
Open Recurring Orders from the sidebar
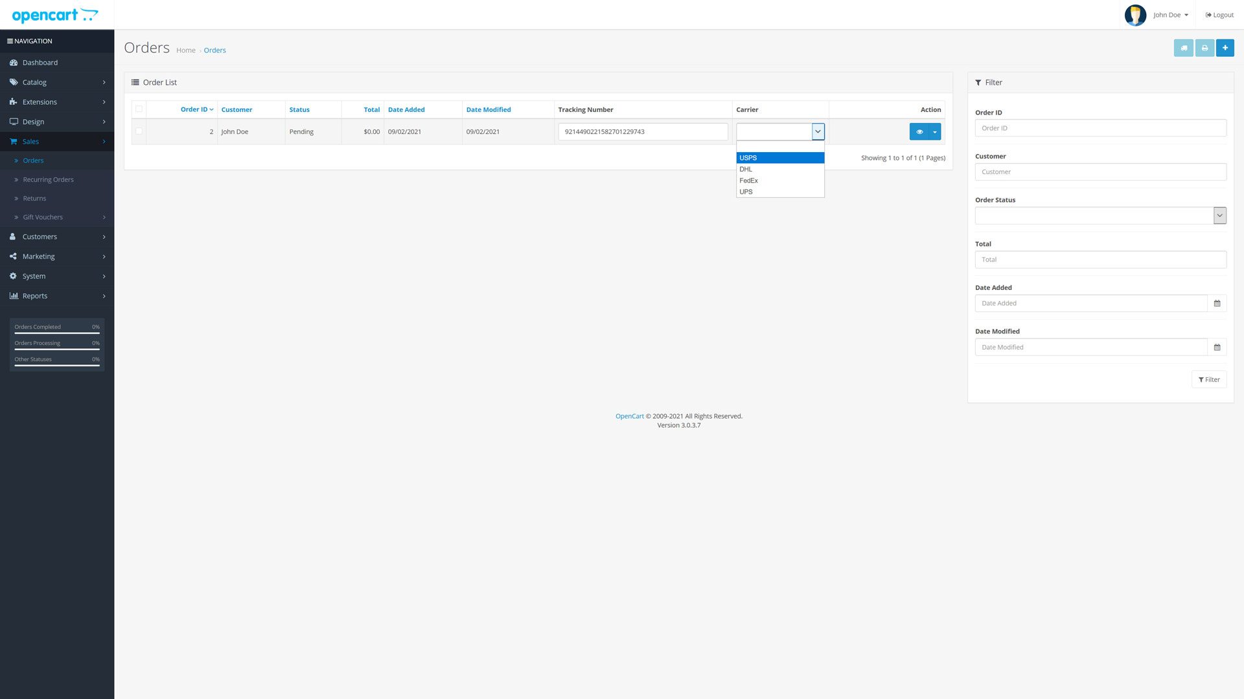coord(49,179)
